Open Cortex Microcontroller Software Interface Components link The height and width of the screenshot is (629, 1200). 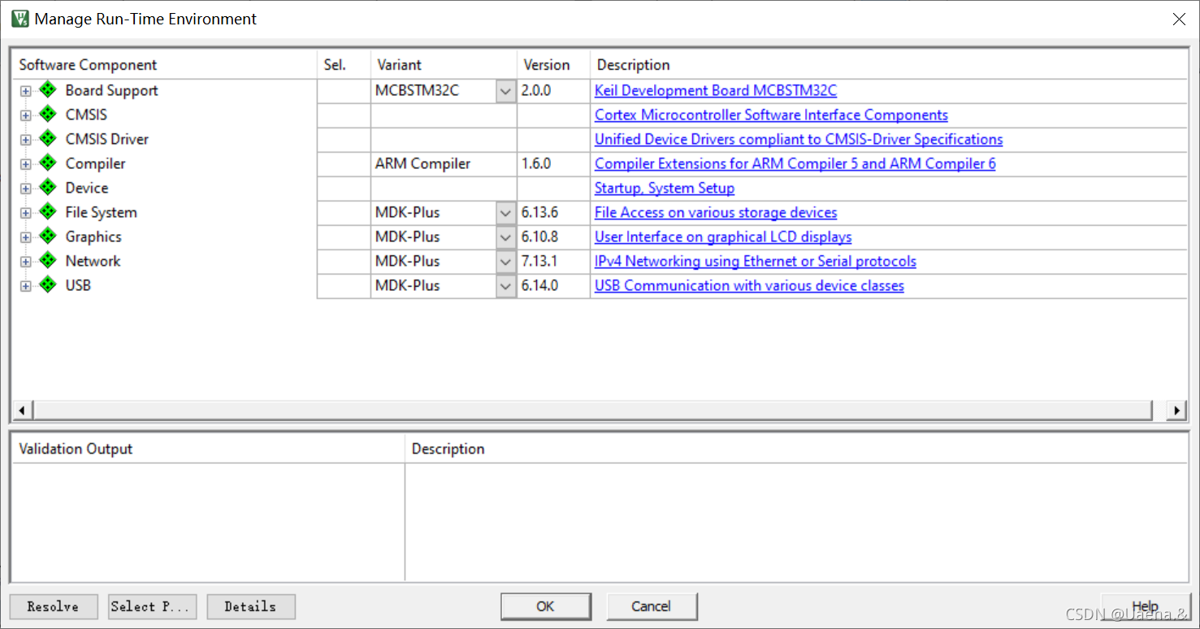pos(771,115)
